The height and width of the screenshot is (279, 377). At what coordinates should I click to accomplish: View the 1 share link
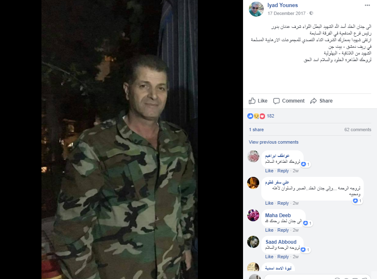256,130
